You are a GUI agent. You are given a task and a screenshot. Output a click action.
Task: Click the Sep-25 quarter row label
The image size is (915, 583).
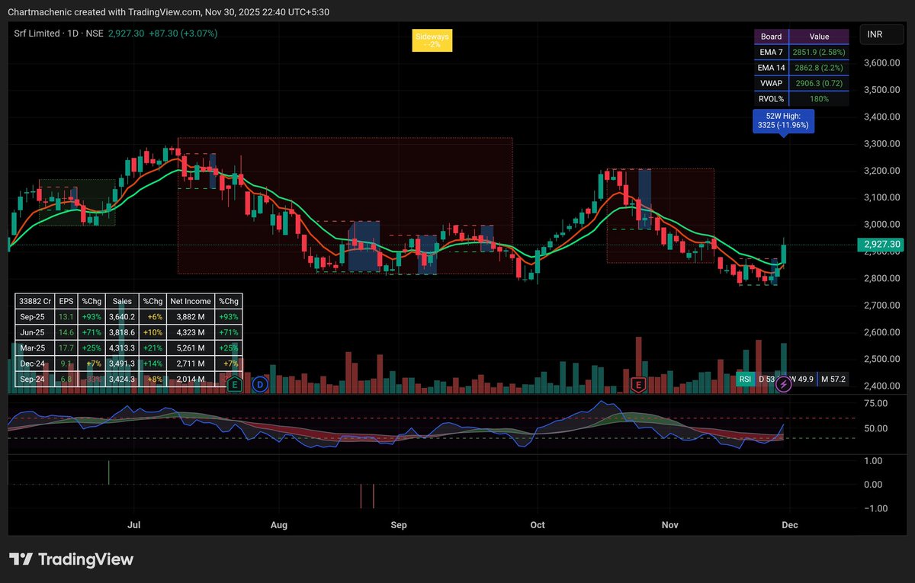[x=34, y=316]
